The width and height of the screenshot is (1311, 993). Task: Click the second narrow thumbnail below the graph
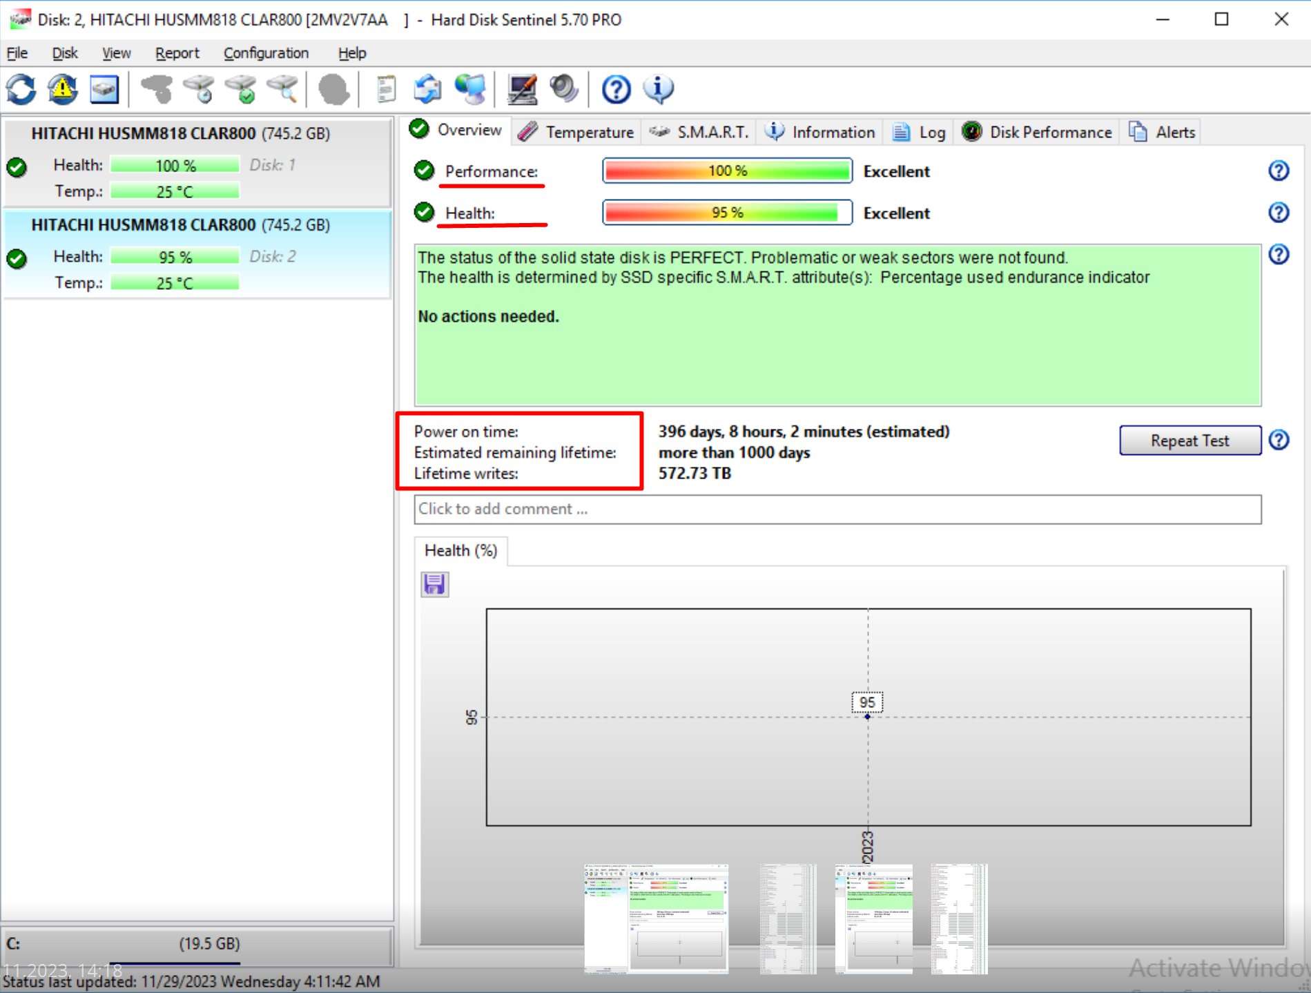[x=788, y=918]
